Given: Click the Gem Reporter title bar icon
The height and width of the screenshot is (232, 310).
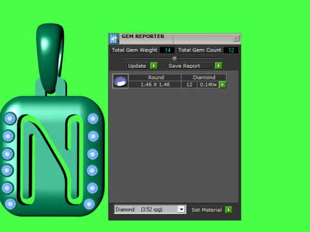Looking at the screenshot, I should click(x=113, y=39).
